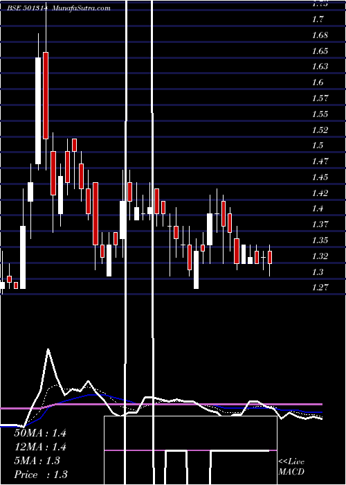Viewport: 346px width, 485px height.
Task: Select the 1.4 price axis label
Action: pos(318,209)
